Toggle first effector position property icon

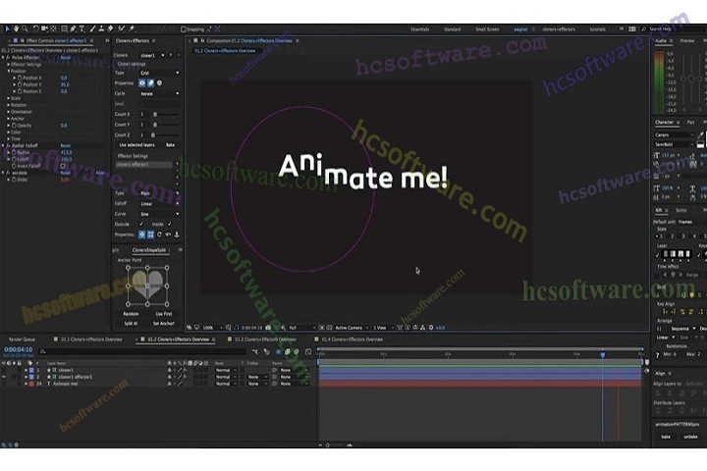[x=142, y=235]
